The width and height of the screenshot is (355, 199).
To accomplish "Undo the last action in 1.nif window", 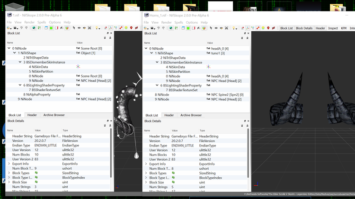I will click(21, 28).
